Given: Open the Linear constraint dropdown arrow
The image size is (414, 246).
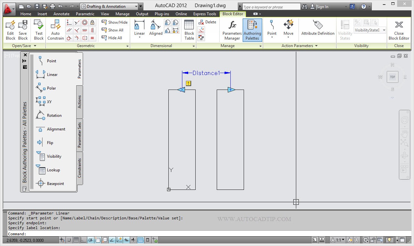Looking at the screenshot, I should coord(140,37).
